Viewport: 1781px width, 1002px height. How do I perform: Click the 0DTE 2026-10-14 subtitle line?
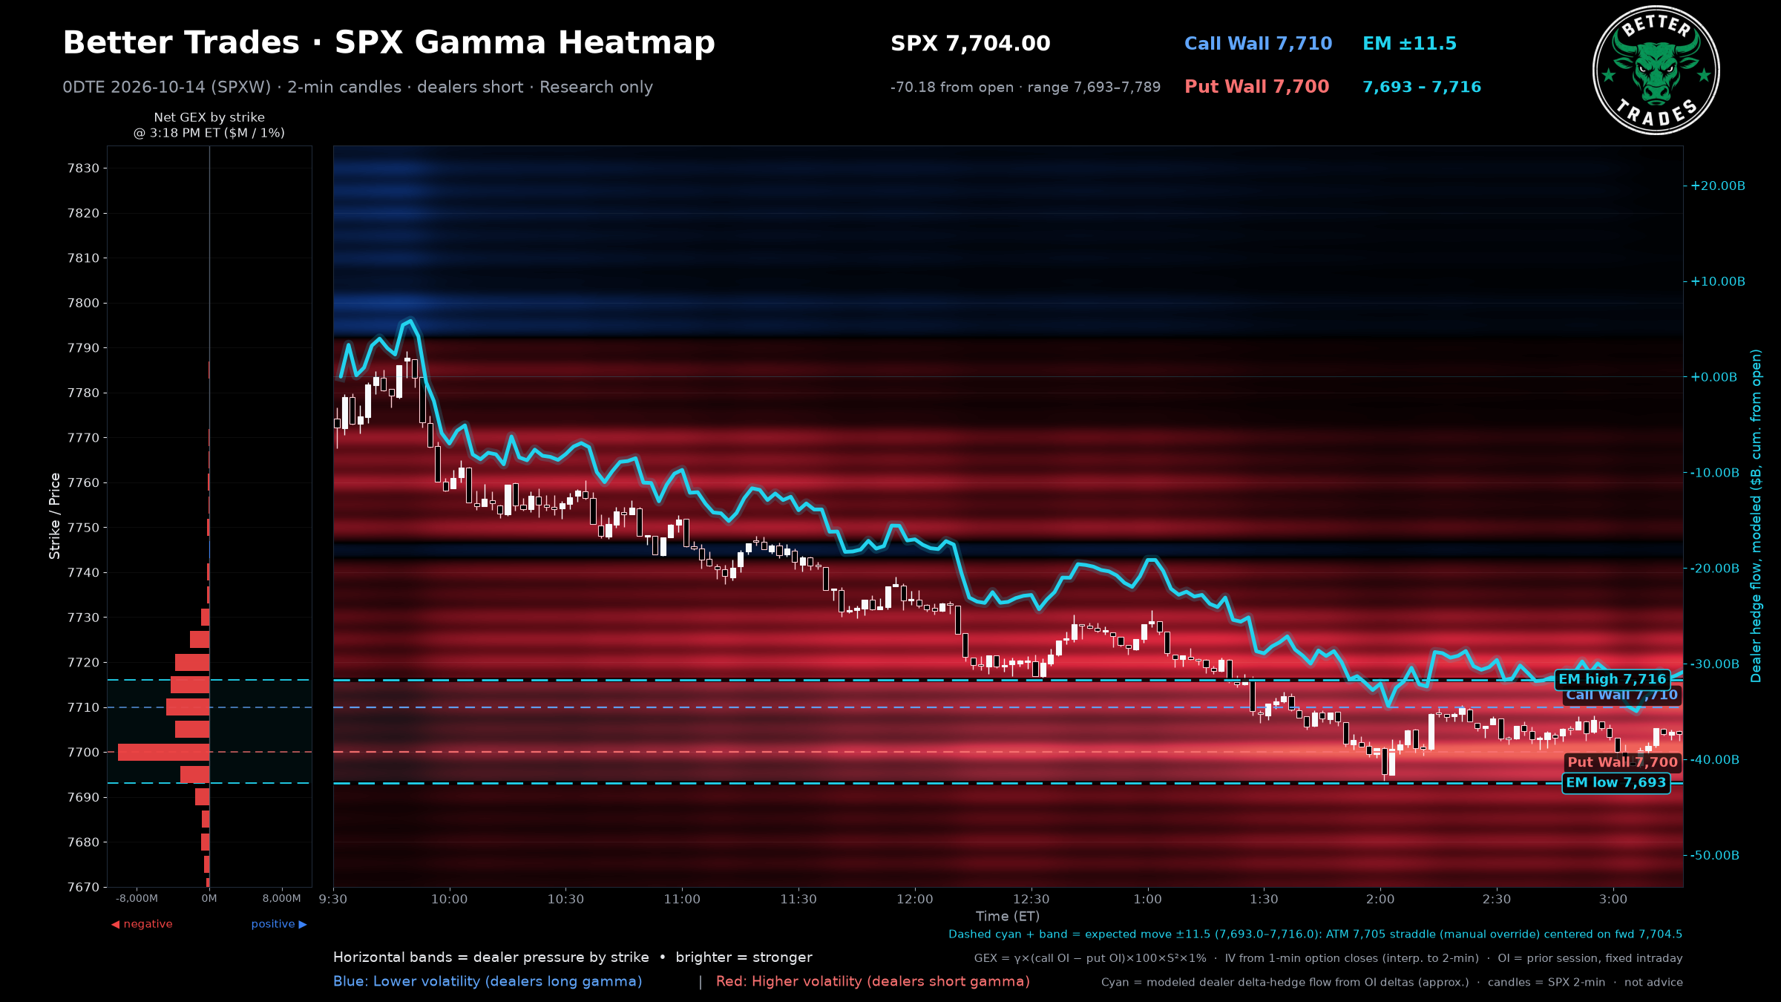(358, 88)
